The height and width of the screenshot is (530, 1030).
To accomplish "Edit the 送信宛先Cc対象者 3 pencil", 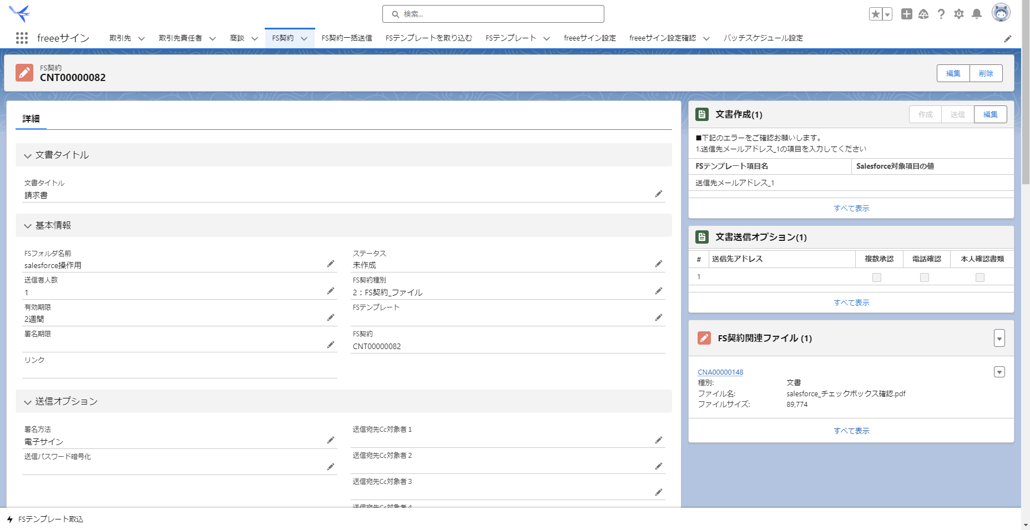I will [x=659, y=492].
